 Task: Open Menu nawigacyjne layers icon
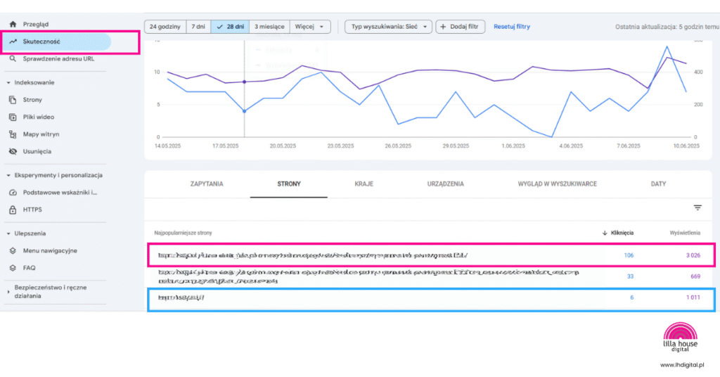pos(13,250)
